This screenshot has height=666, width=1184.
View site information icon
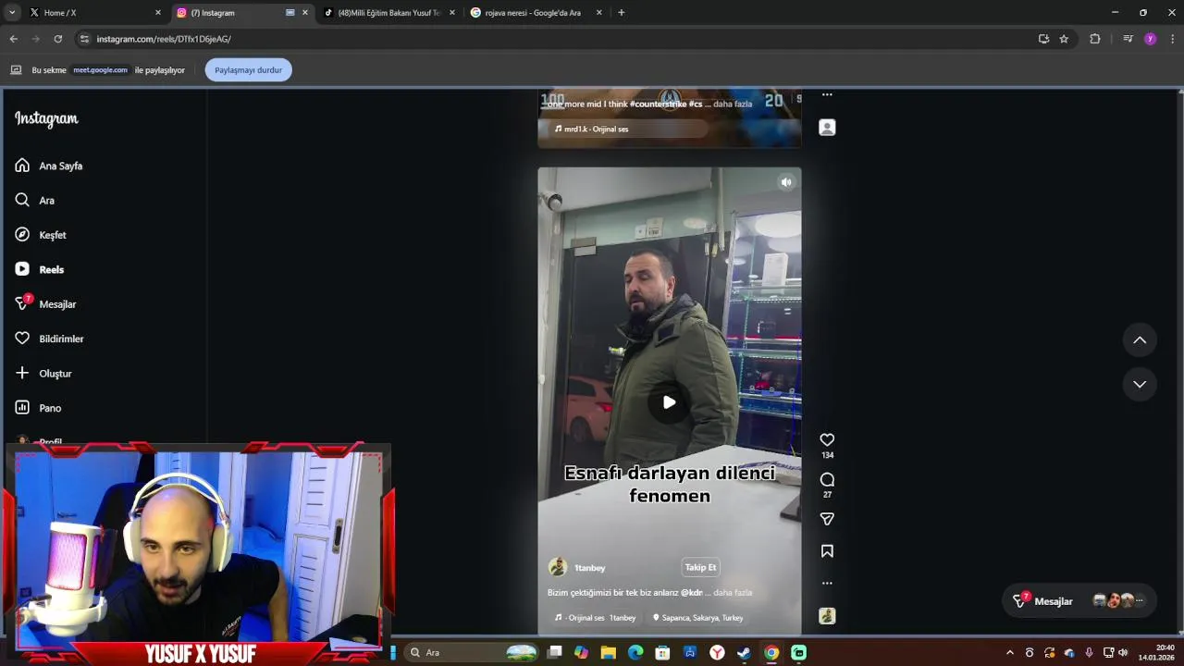coord(84,39)
